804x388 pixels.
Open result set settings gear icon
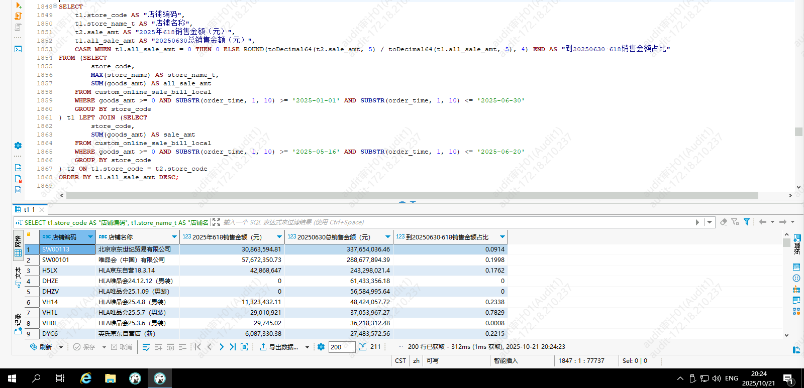[x=321, y=347]
